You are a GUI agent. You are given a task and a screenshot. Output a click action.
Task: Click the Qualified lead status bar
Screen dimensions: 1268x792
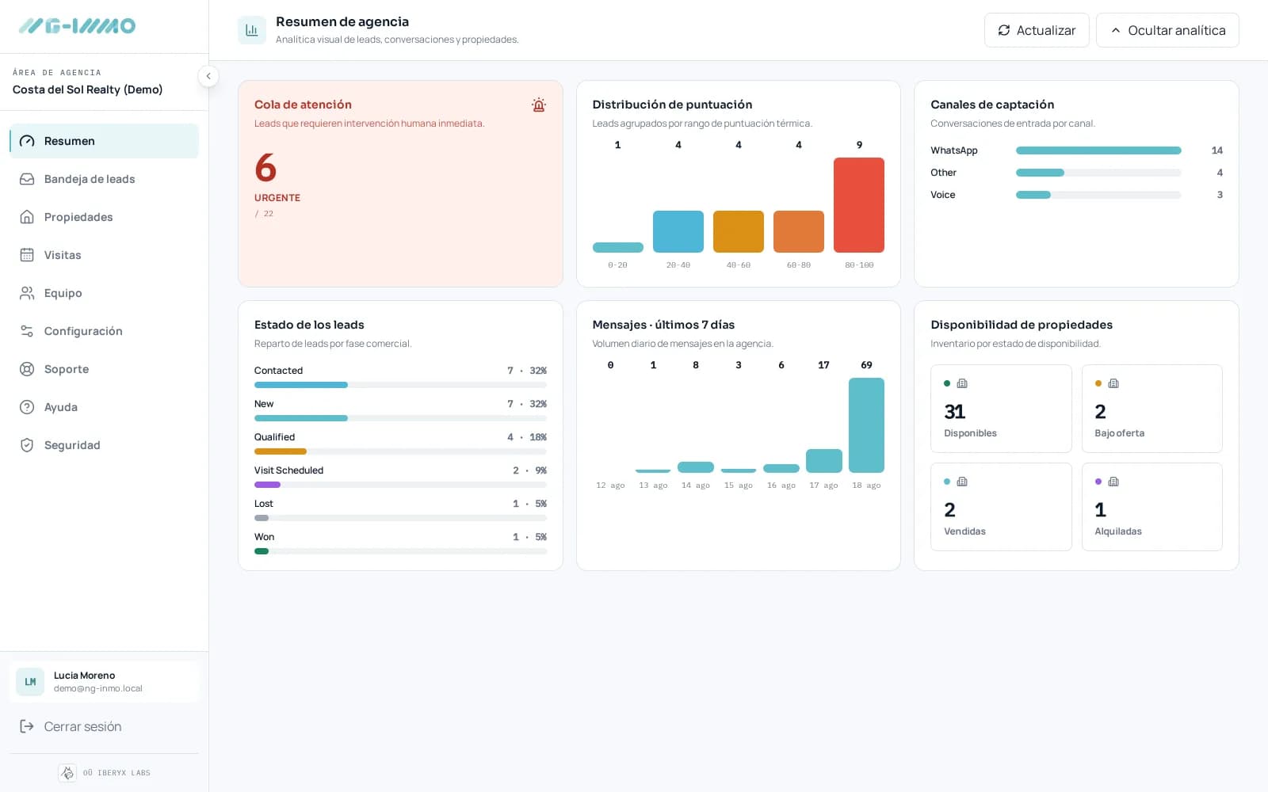(x=400, y=451)
